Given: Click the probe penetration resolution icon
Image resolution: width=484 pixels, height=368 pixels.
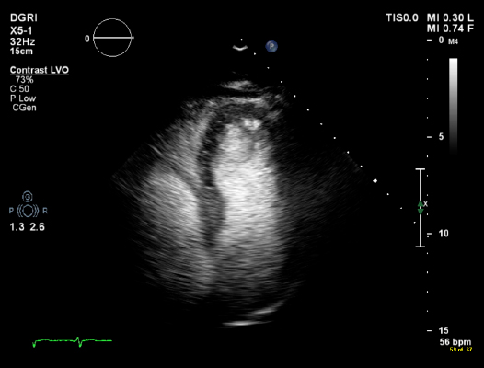Looking at the screenshot, I should point(28,206).
